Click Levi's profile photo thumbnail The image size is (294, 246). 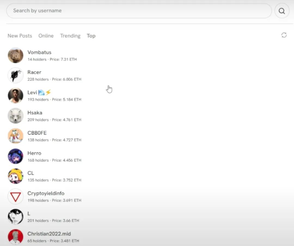click(16, 96)
